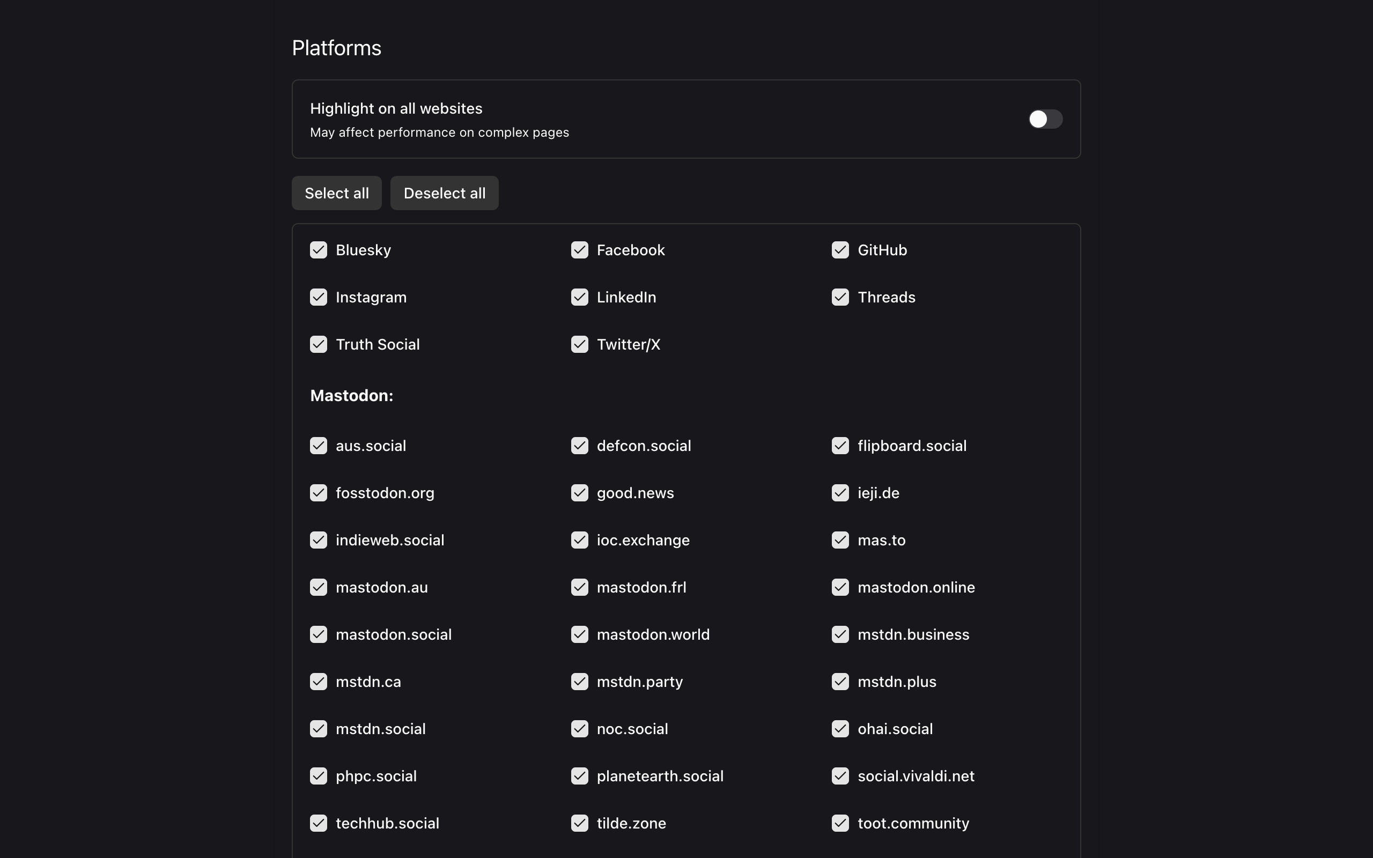Screen dimensions: 1373x858
Task: Click the 'May affect performance on complex pages' note
Action: click(439, 132)
